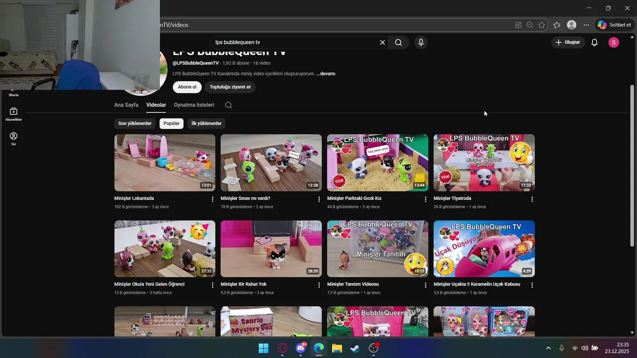Viewport: 637px width, 358px height.
Task: Click the @LPSBubbleQueenTV handle text
Action: [x=196, y=63]
